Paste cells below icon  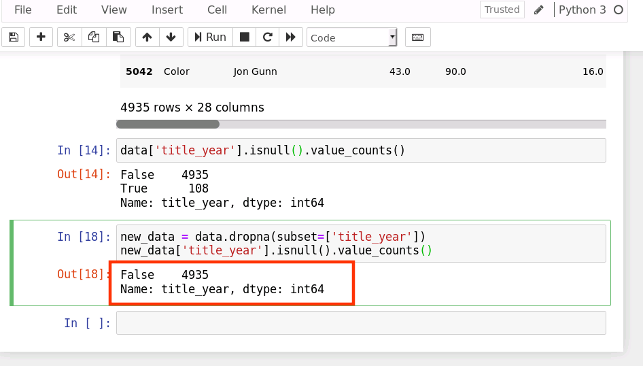(x=118, y=37)
